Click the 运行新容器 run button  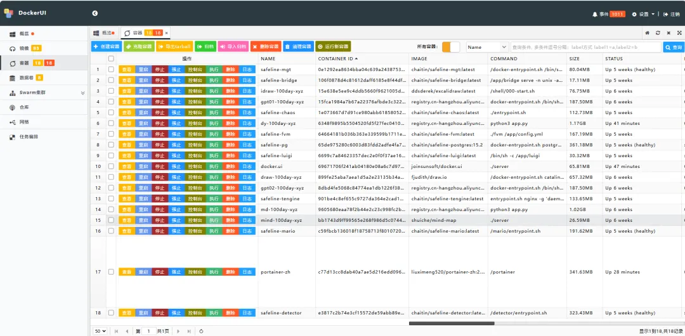coord(333,46)
